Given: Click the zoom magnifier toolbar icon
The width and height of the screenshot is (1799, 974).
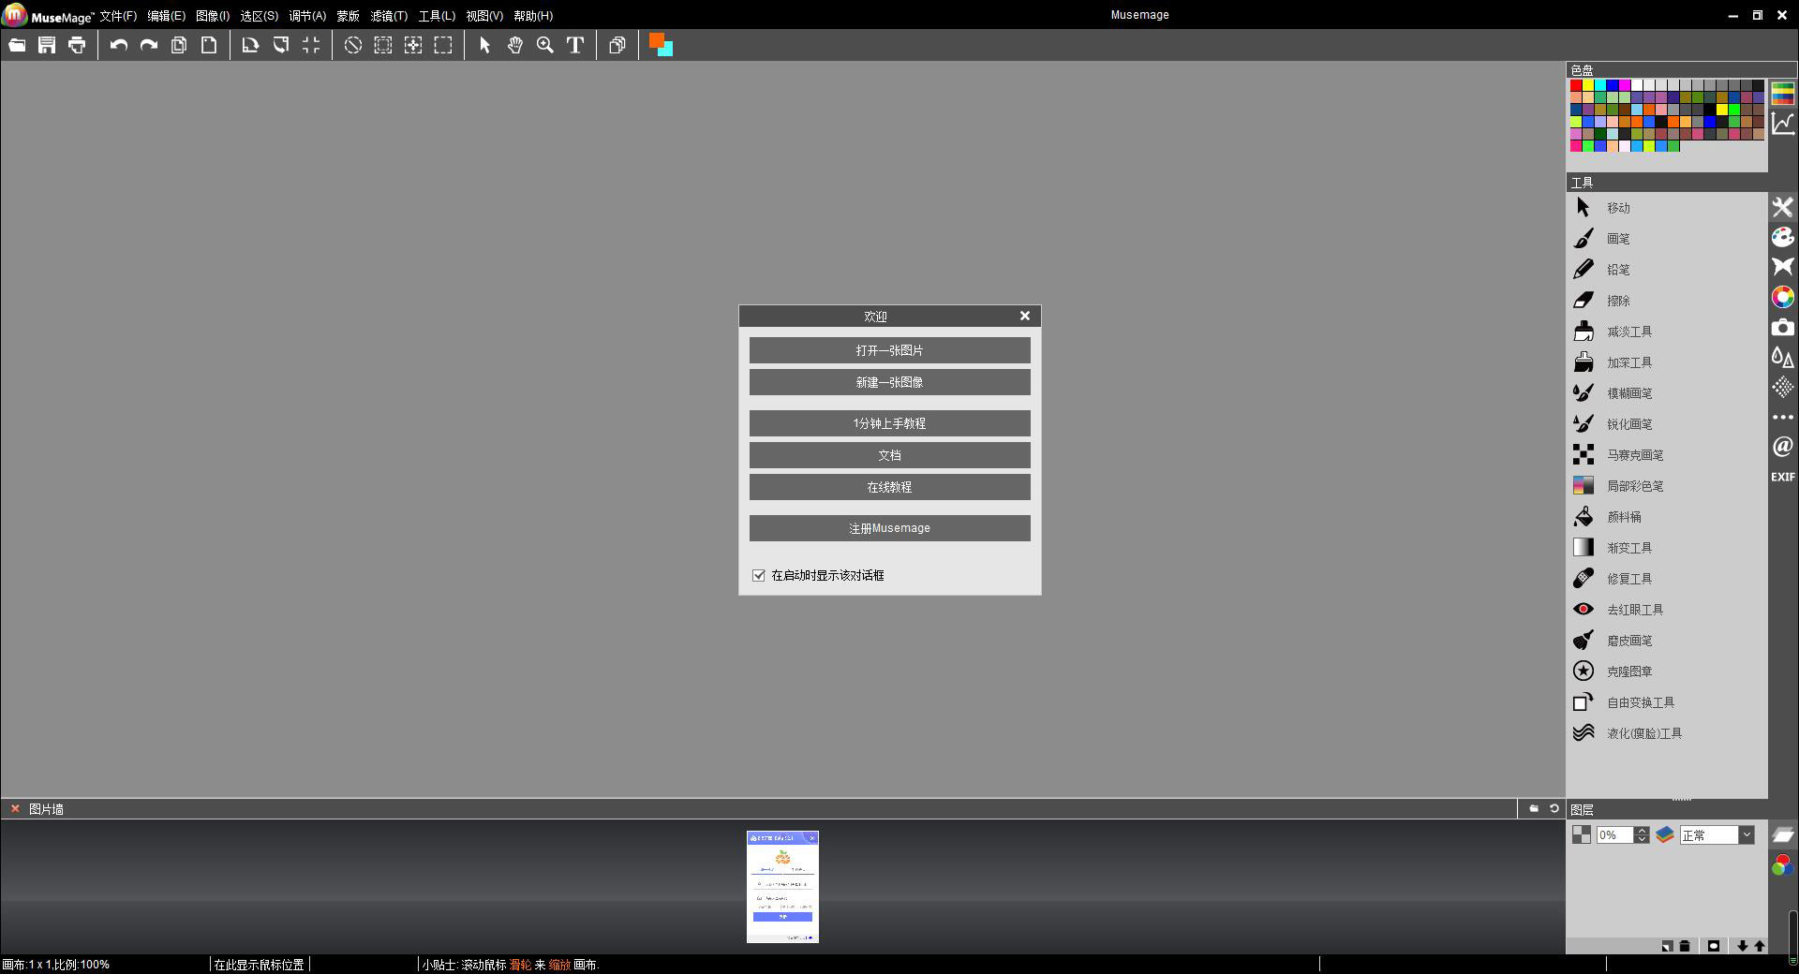Looking at the screenshot, I should [545, 45].
